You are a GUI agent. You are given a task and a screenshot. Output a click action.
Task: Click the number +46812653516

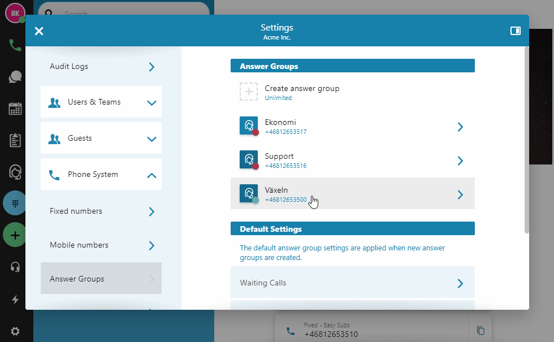[285, 166]
